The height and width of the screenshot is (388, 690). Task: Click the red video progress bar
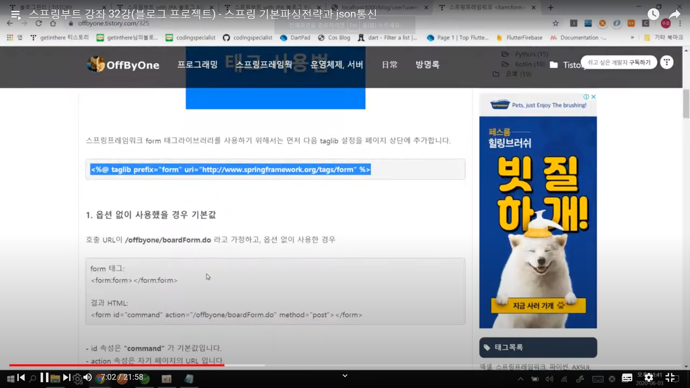pos(117,365)
